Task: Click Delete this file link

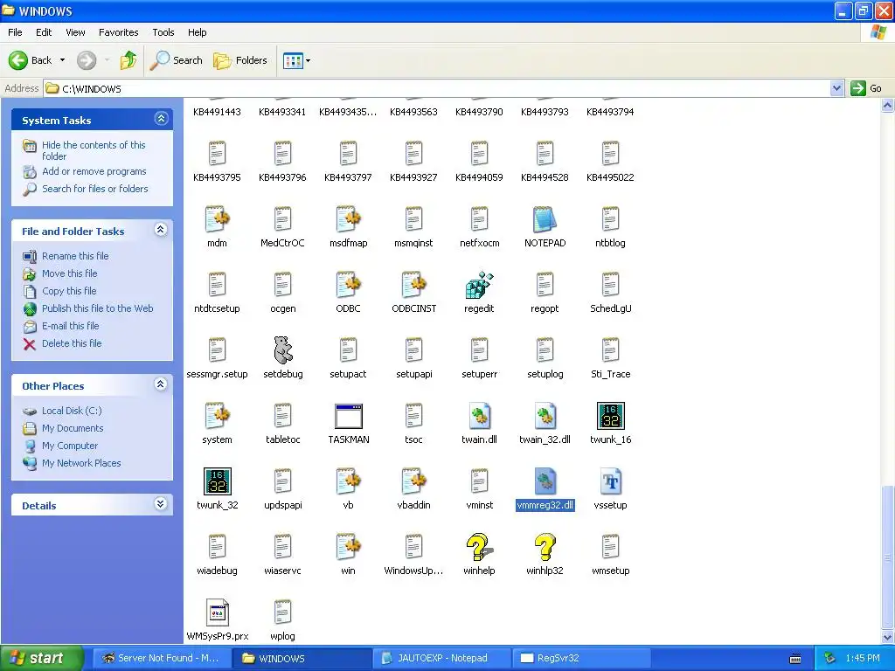Action: [72, 343]
